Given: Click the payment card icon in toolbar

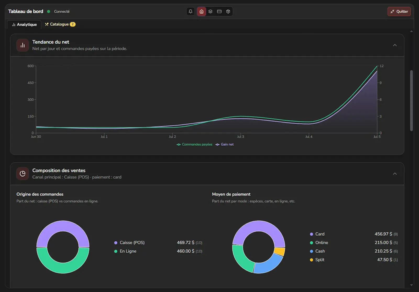Looking at the screenshot, I should pos(219,12).
